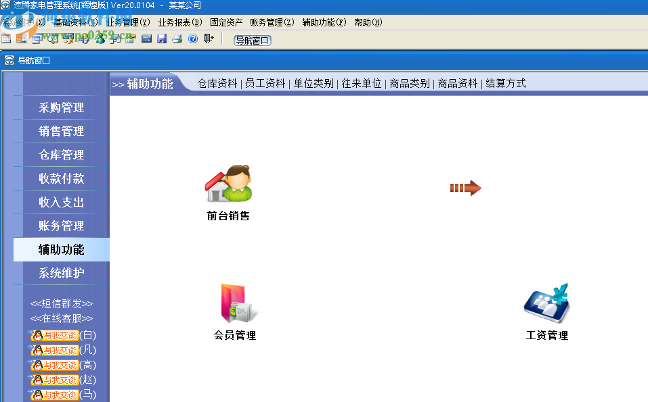Open the 会员管理 member management icon
The width and height of the screenshot is (648, 402).
[x=239, y=303]
